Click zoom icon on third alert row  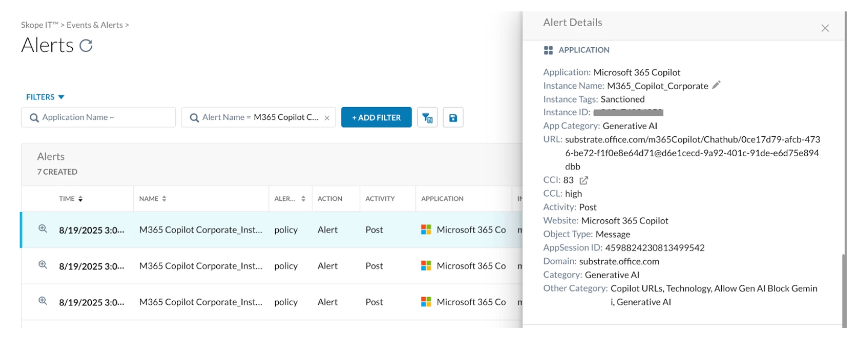(43, 301)
